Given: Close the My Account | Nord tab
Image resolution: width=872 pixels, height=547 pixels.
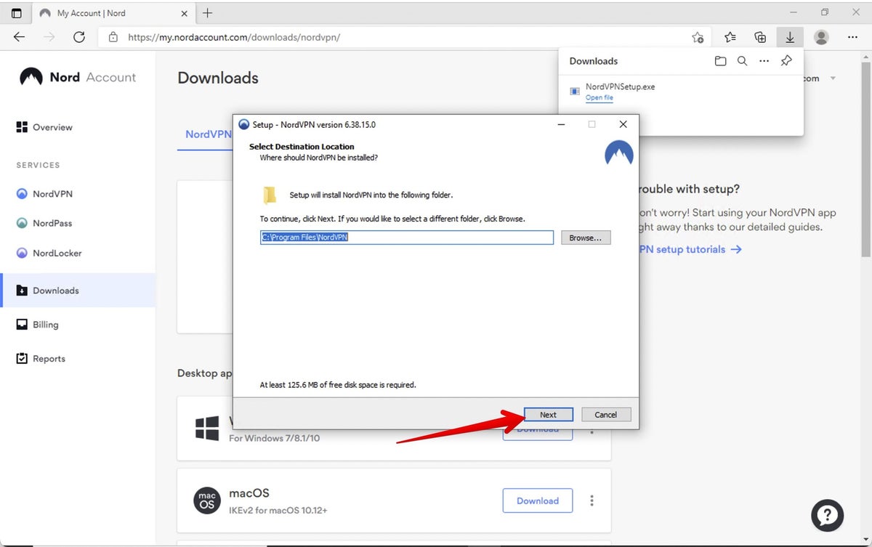Looking at the screenshot, I should (183, 13).
